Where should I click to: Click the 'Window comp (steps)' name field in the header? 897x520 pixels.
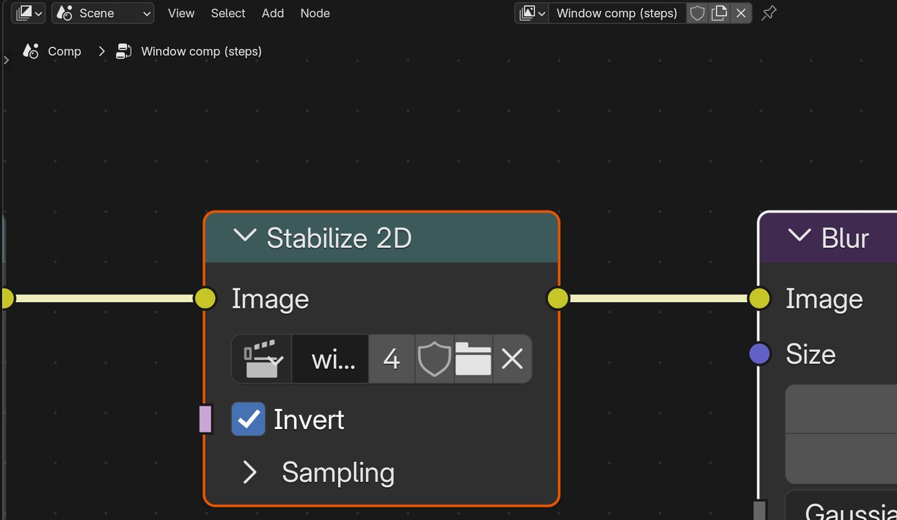tap(617, 13)
